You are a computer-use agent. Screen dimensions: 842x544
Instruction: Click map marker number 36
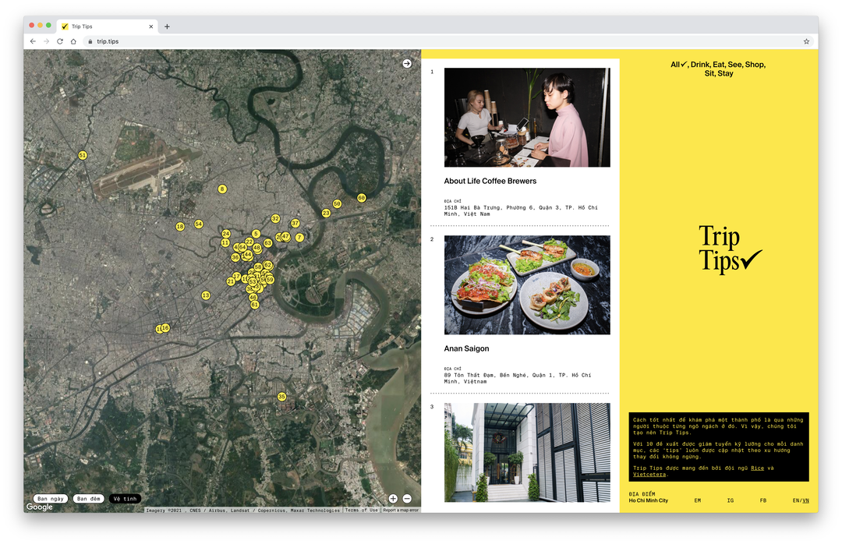pyautogui.click(x=235, y=258)
